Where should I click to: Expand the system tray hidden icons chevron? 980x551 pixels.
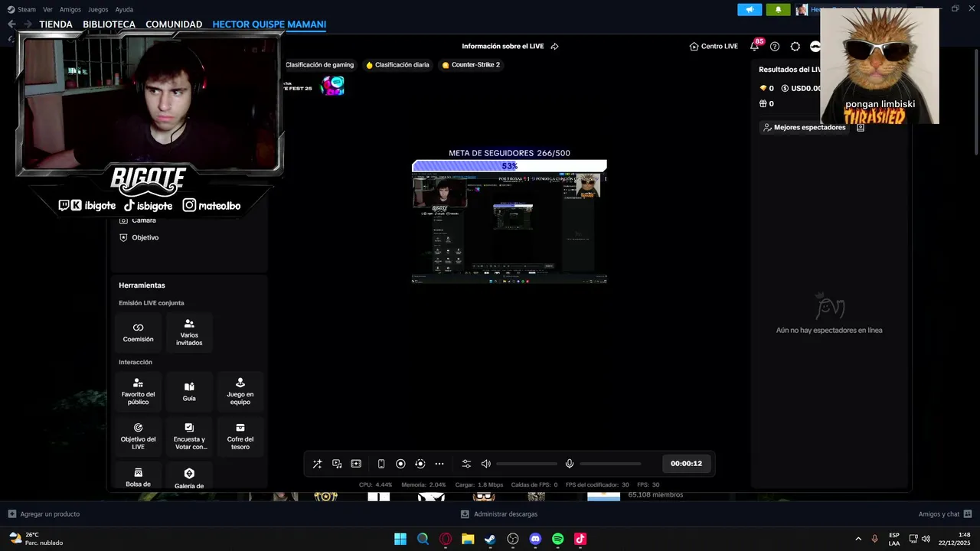point(857,539)
